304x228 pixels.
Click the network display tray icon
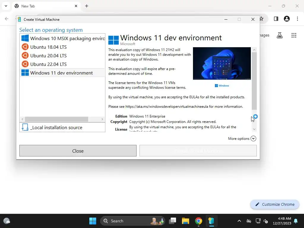(258, 221)
